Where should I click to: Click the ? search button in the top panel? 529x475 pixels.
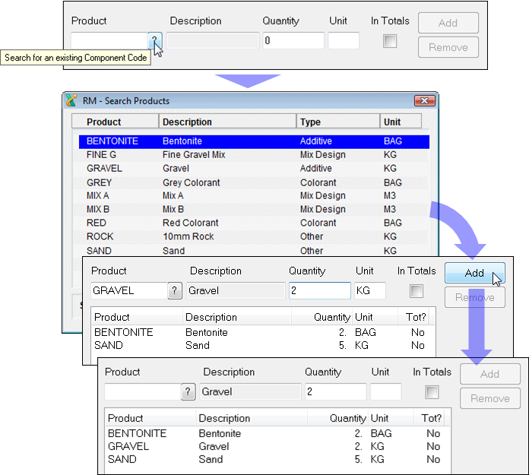click(155, 41)
